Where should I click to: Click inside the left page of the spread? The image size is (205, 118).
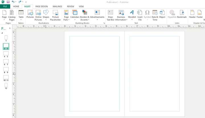tap(95, 74)
